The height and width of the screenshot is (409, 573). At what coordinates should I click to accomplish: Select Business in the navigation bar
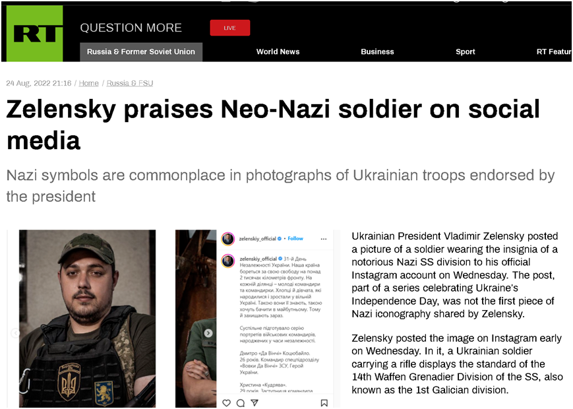click(377, 51)
